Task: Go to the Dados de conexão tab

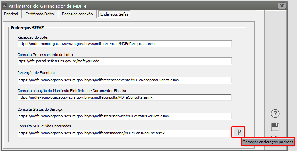Action: (77, 14)
